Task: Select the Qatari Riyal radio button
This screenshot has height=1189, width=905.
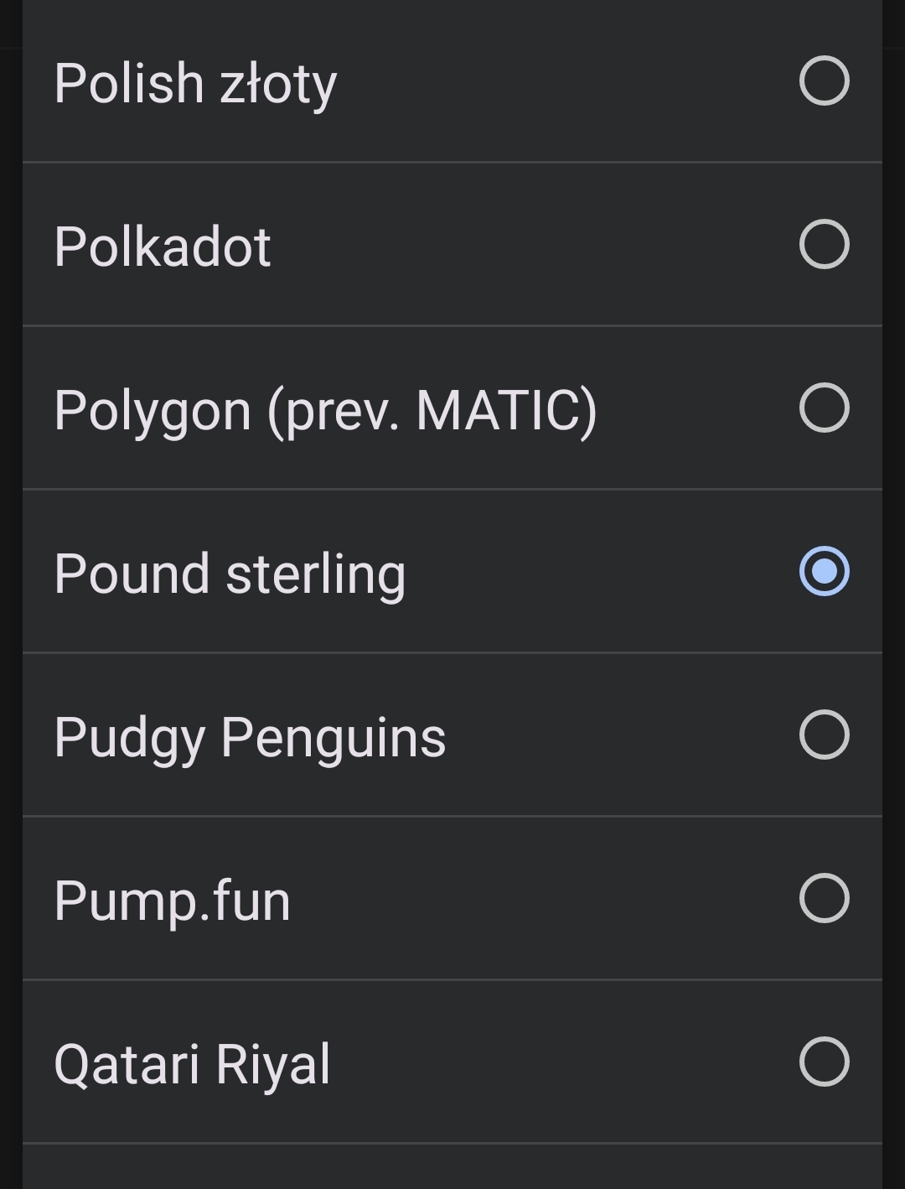Action: (x=825, y=1062)
